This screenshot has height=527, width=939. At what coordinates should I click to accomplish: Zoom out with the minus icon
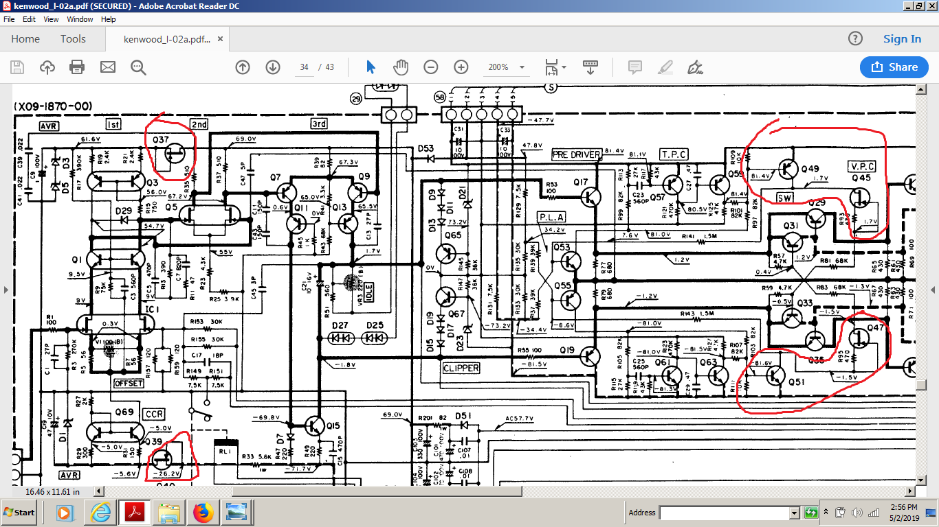pos(431,67)
